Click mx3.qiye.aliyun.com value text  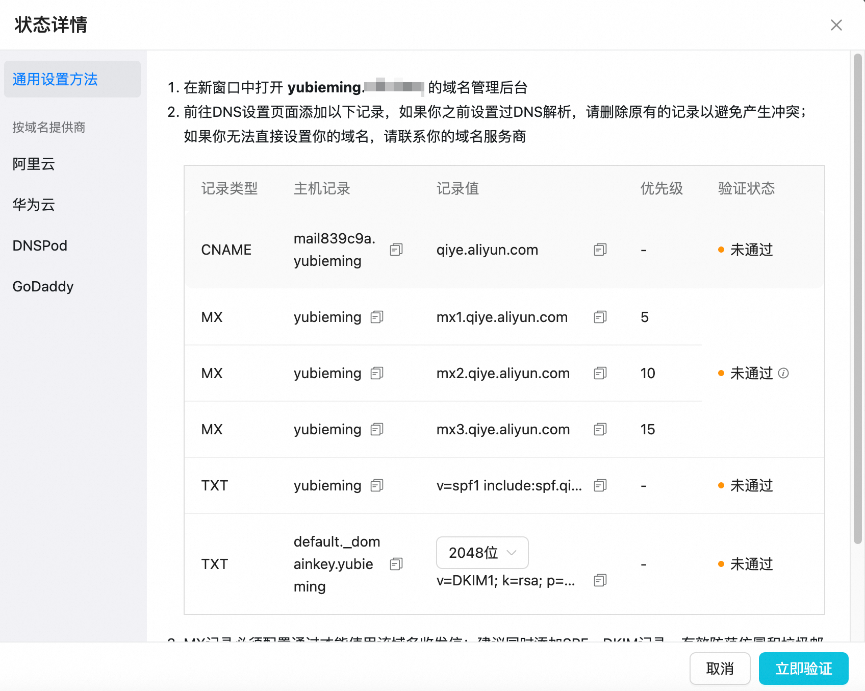pos(503,429)
